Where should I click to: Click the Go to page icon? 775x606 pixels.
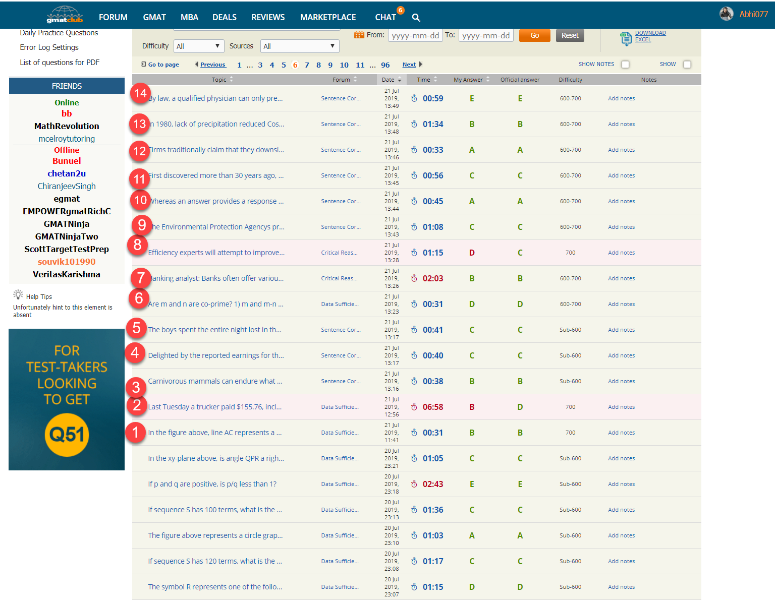click(x=144, y=64)
